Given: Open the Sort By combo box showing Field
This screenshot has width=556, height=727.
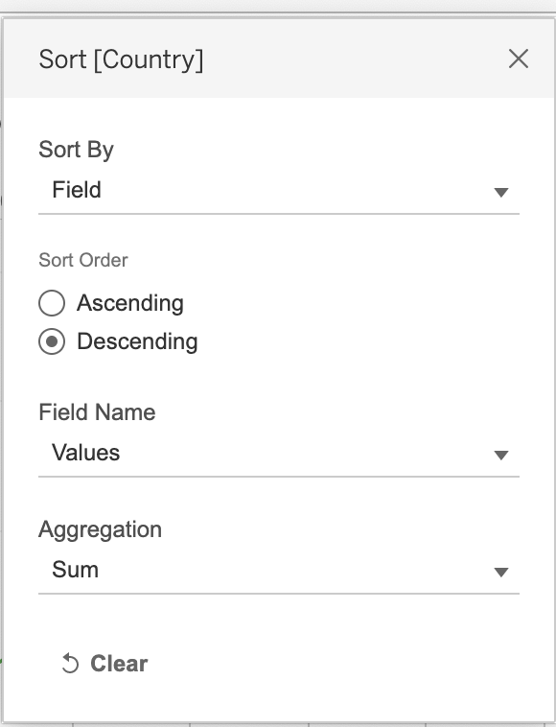Looking at the screenshot, I should (279, 191).
